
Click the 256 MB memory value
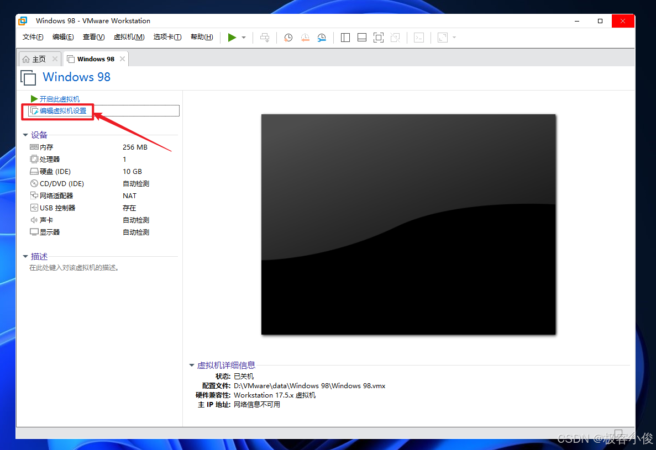click(x=135, y=147)
